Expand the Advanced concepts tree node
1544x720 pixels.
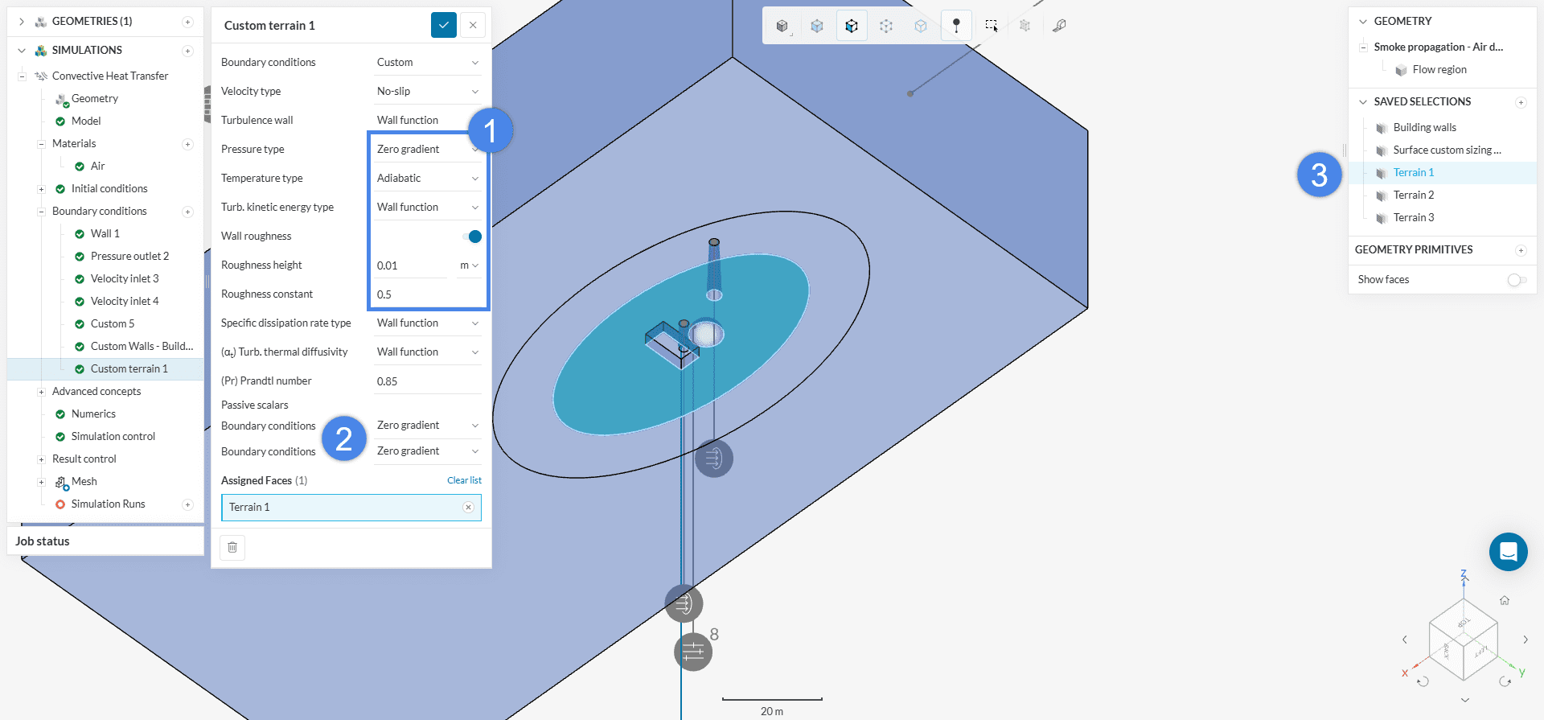(x=41, y=392)
